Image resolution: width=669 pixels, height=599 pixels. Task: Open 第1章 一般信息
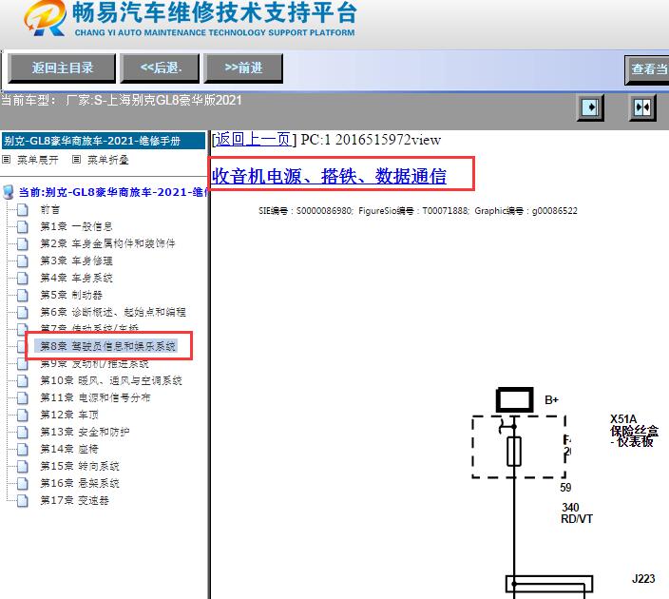pyautogui.click(x=76, y=226)
